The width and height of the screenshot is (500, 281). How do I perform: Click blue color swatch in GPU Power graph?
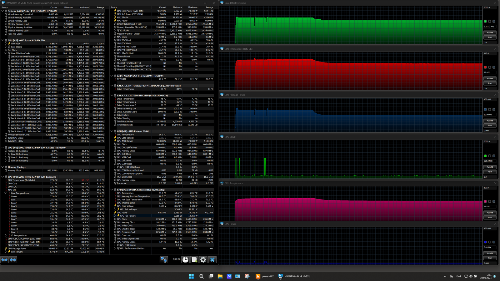[485, 242]
